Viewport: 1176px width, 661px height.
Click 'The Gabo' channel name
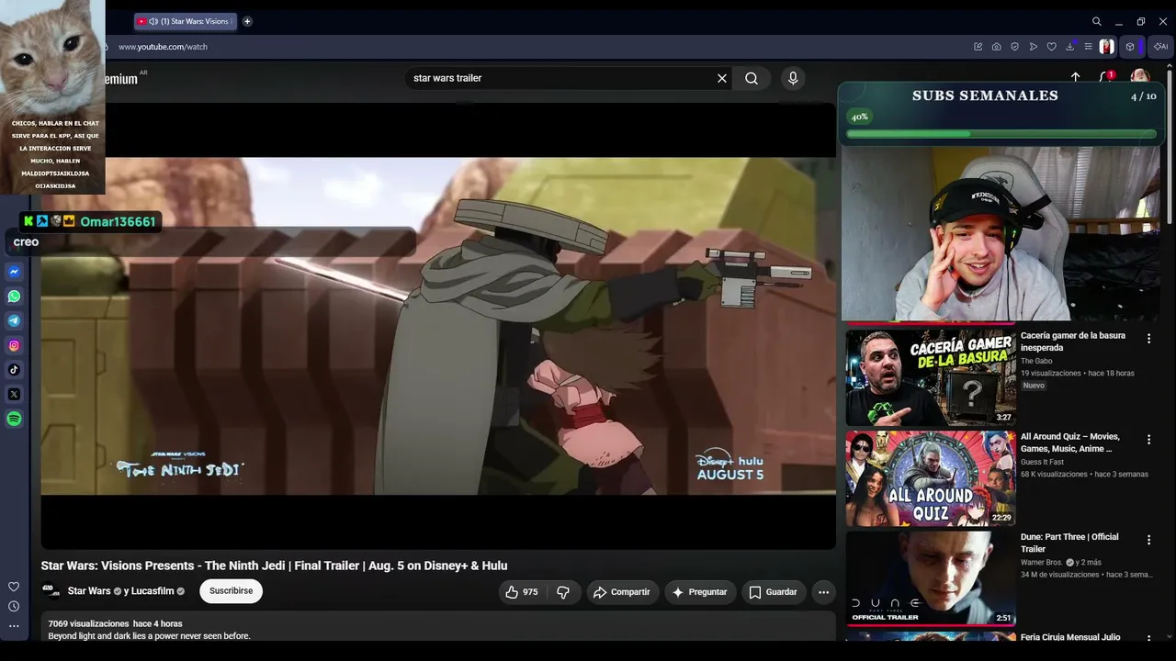[1036, 361]
